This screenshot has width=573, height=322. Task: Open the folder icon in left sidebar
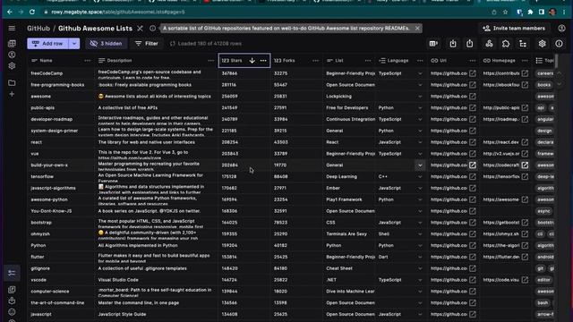(12, 83)
